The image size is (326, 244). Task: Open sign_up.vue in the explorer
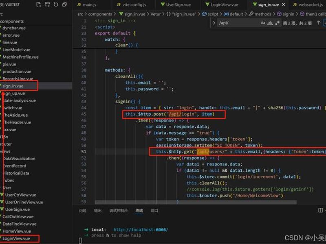click(x=14, y=94)
